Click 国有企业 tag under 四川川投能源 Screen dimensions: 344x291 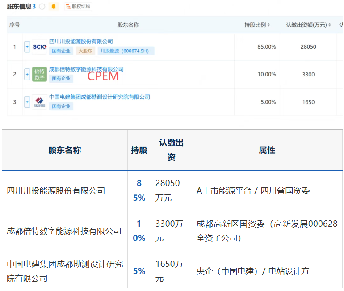point(61,51)
